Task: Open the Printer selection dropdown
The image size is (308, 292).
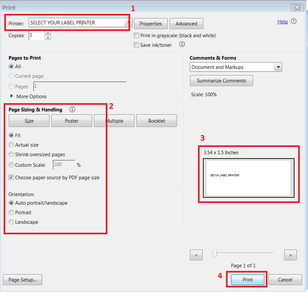Action: (128, 23)
